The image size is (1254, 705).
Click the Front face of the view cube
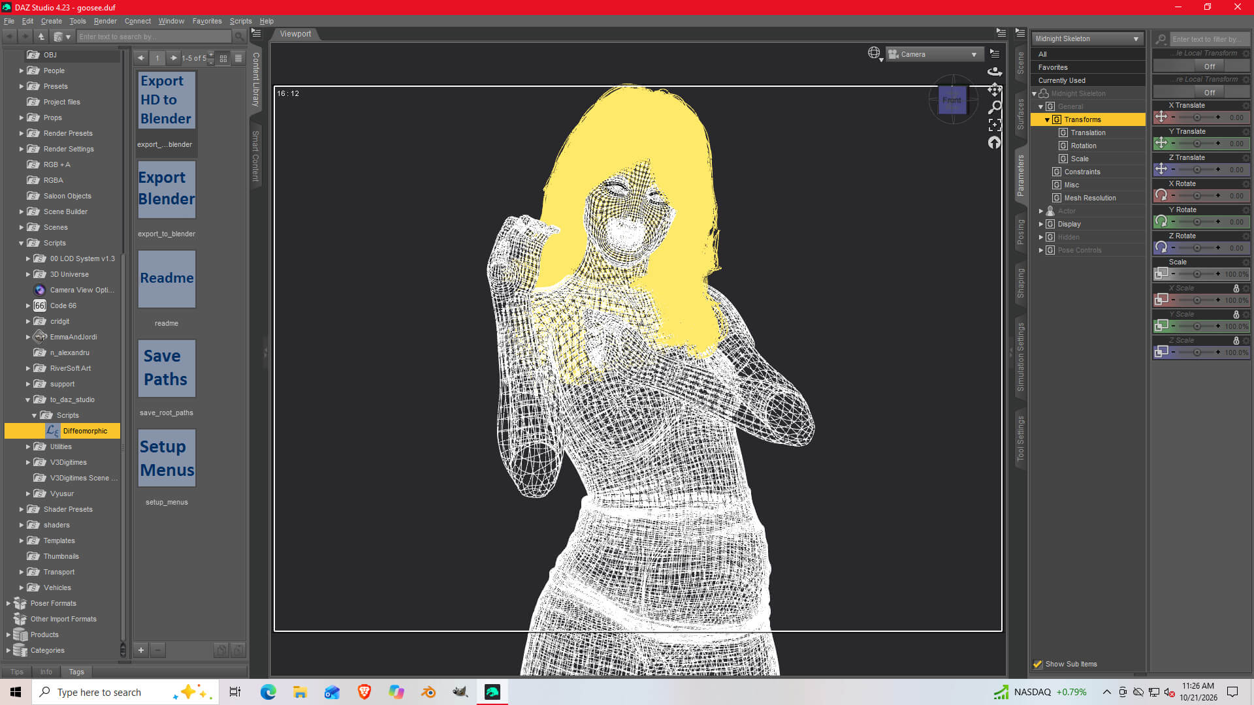(952, 101)
